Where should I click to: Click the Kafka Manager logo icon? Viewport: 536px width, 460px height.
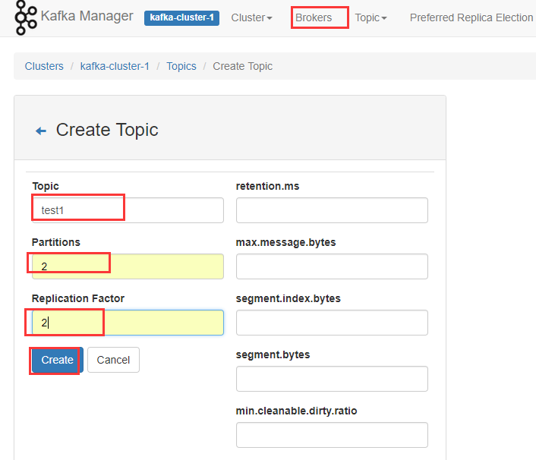coord(26,17)
